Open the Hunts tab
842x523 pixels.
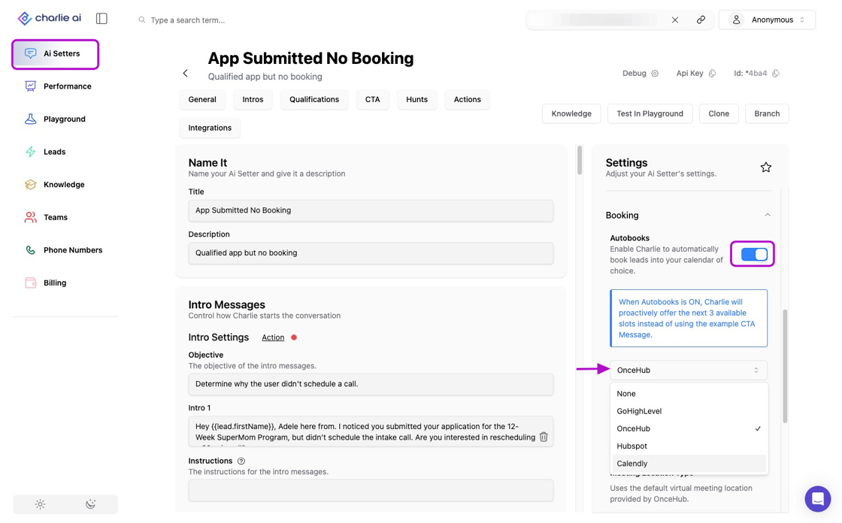[416, 99]
